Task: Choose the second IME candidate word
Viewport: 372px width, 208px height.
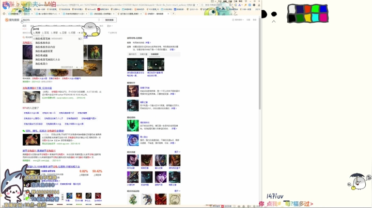Action: [x=45, y=32]
